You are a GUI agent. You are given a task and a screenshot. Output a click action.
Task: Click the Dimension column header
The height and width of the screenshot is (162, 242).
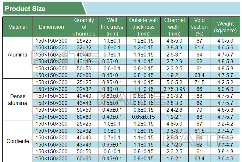(x=51, y=27)
